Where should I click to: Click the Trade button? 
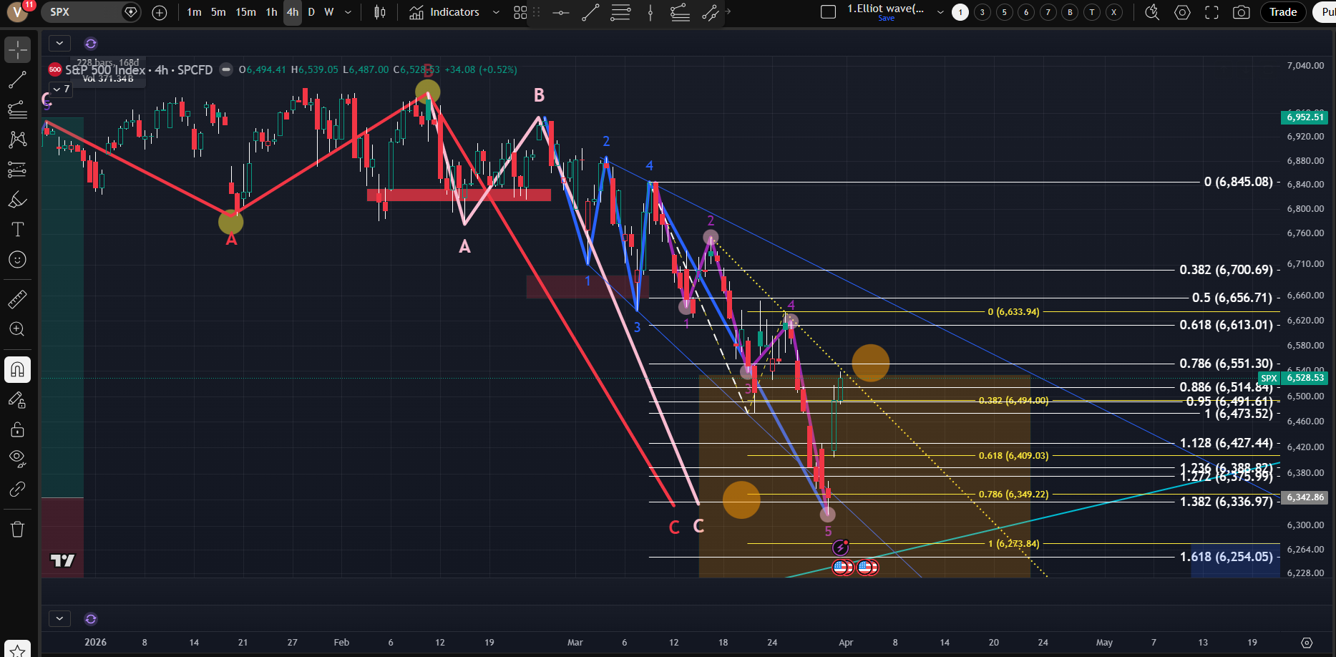(1282, 12)
